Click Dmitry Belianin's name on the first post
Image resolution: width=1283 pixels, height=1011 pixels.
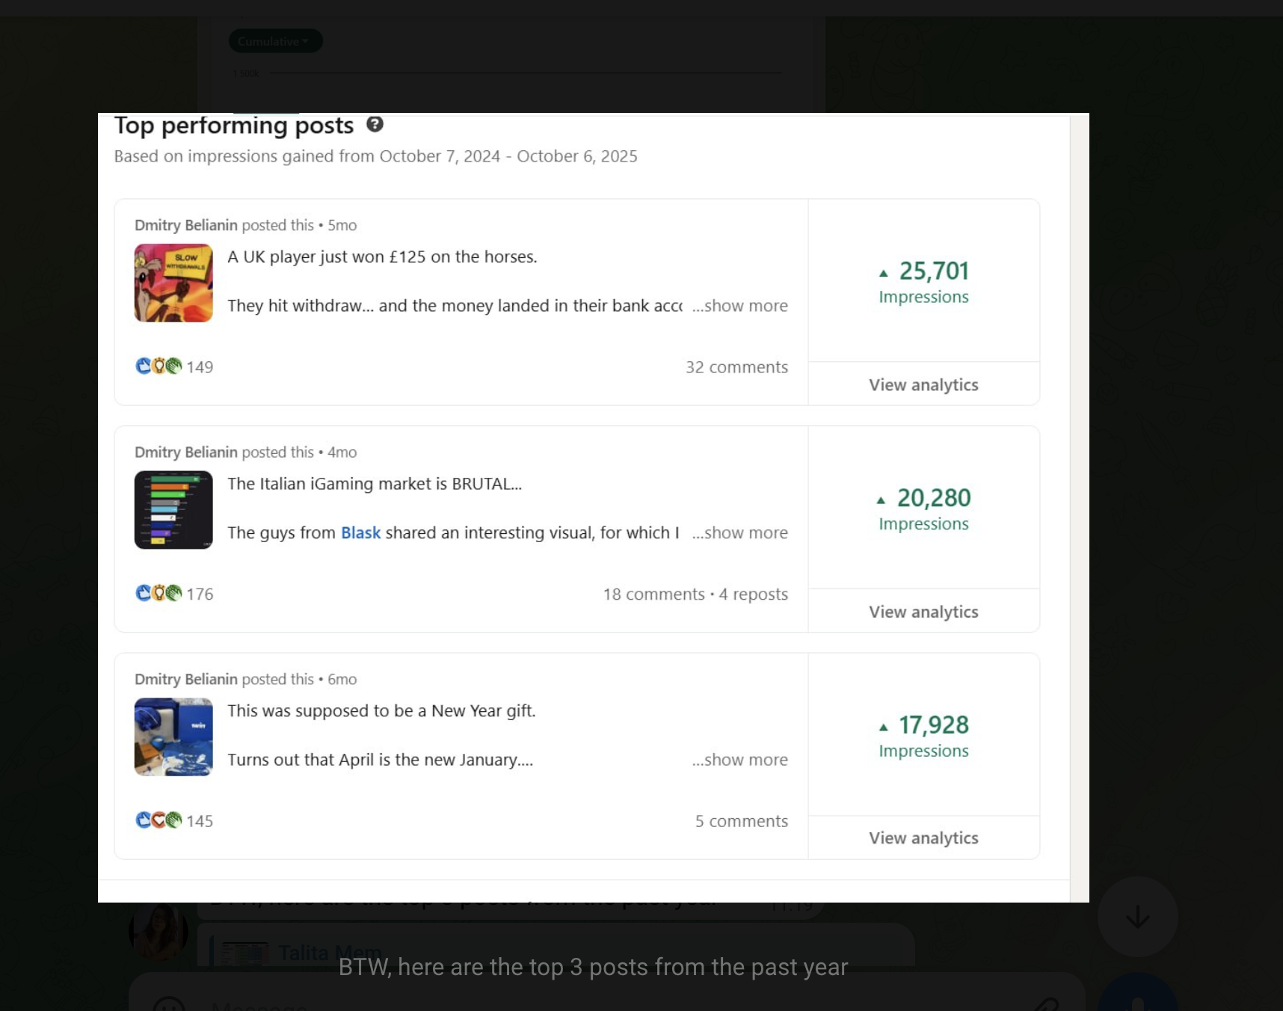click(x=185, y=225)
